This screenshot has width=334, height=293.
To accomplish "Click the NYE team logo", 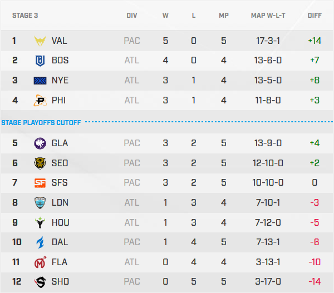I will 41,80.
